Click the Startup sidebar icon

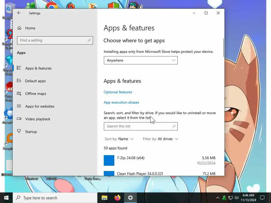pyautogui.click(x=19, y=131)
